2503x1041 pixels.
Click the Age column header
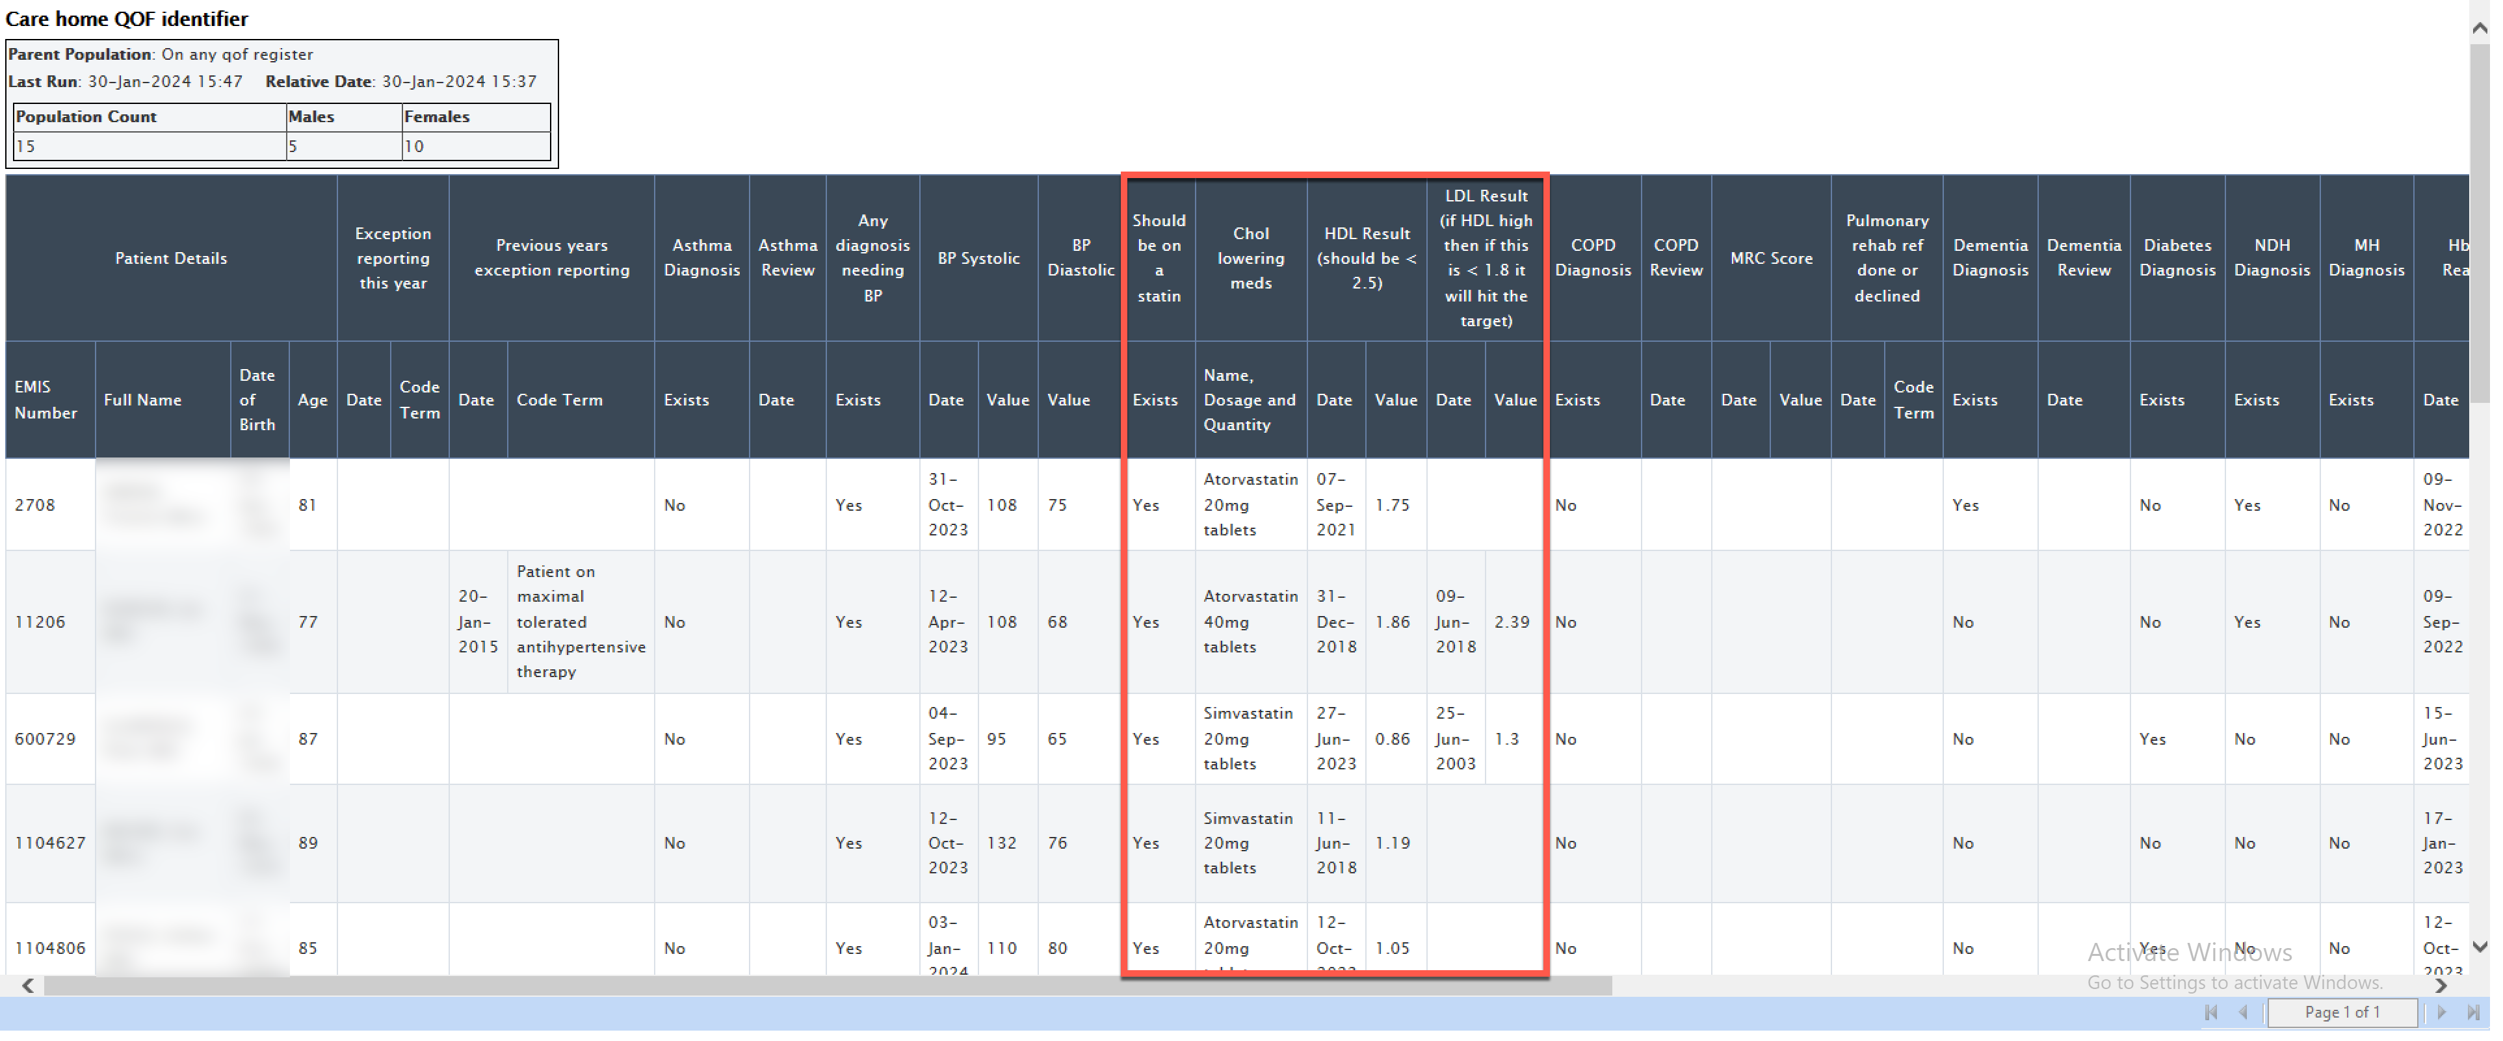tap(313, 399)
